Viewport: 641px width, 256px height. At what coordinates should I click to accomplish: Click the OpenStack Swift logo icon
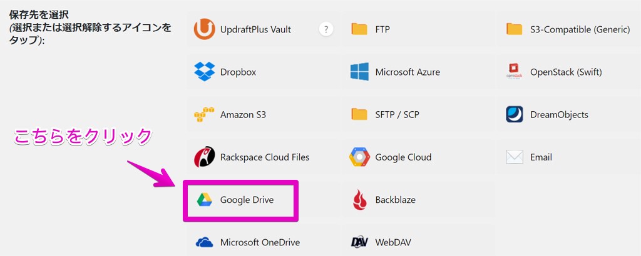[514, 72]
